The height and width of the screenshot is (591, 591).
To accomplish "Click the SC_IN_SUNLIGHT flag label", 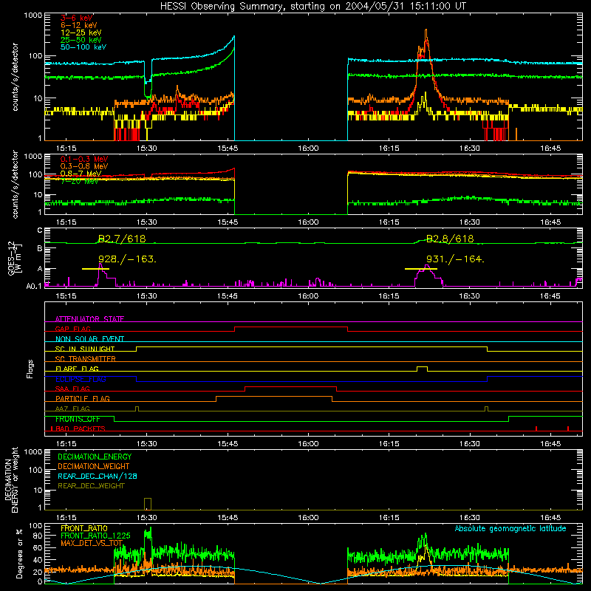I will (x=85, y=349).
